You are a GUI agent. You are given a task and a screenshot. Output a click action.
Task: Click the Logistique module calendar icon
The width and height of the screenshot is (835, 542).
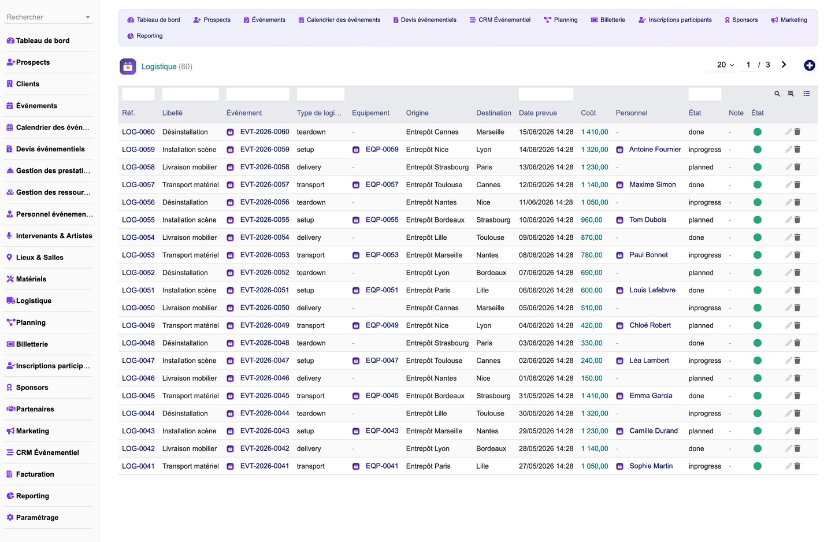tap(128, 66)
